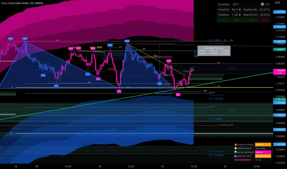This screenshot has width=287, height=169.
Task: Click the pink Bearish sentiment cell
Action: pyautogui.click(x=263, y=152)
